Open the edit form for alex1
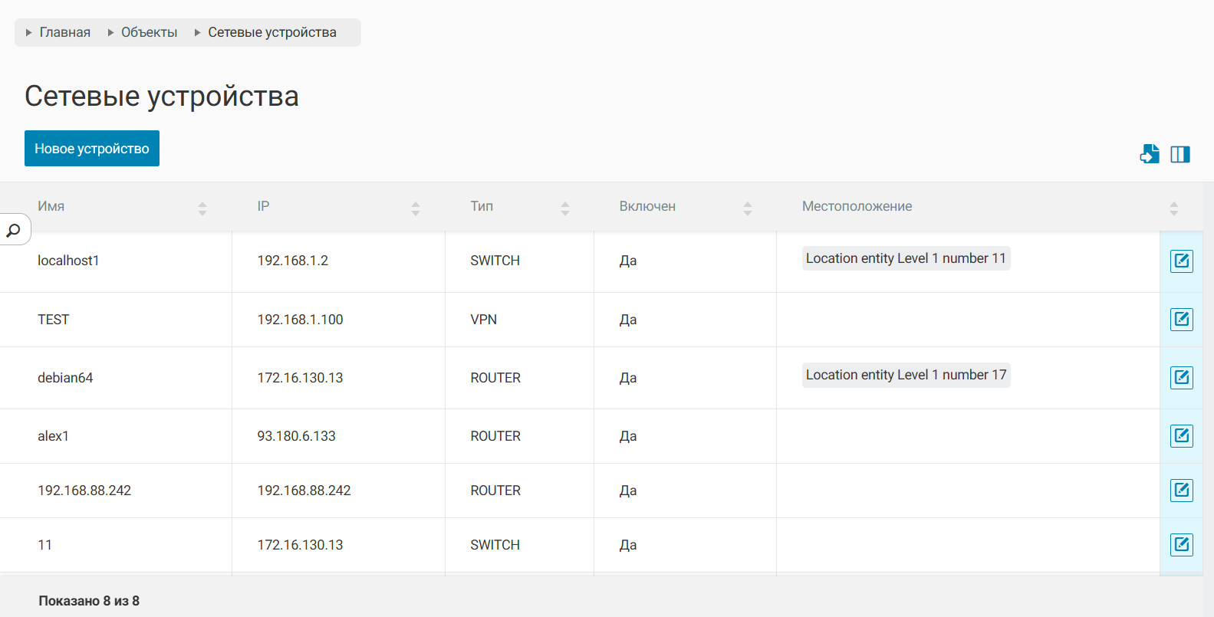Screen dimensions: 1214x617 pyautogui.click(x=1181, y=436)
